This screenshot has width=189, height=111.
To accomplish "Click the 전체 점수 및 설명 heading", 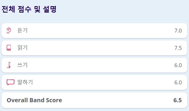I will point(29,9).
